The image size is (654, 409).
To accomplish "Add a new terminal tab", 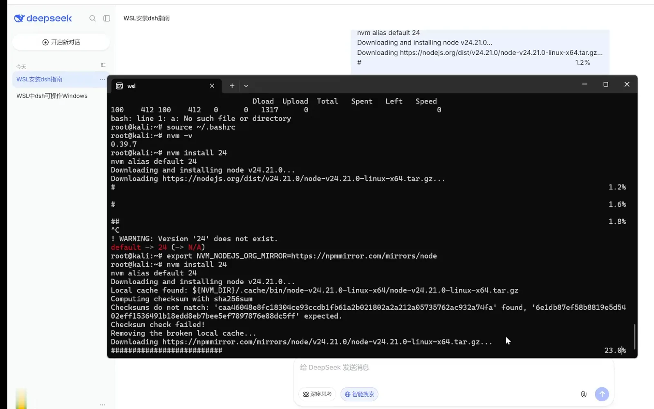I will (232, 86).
